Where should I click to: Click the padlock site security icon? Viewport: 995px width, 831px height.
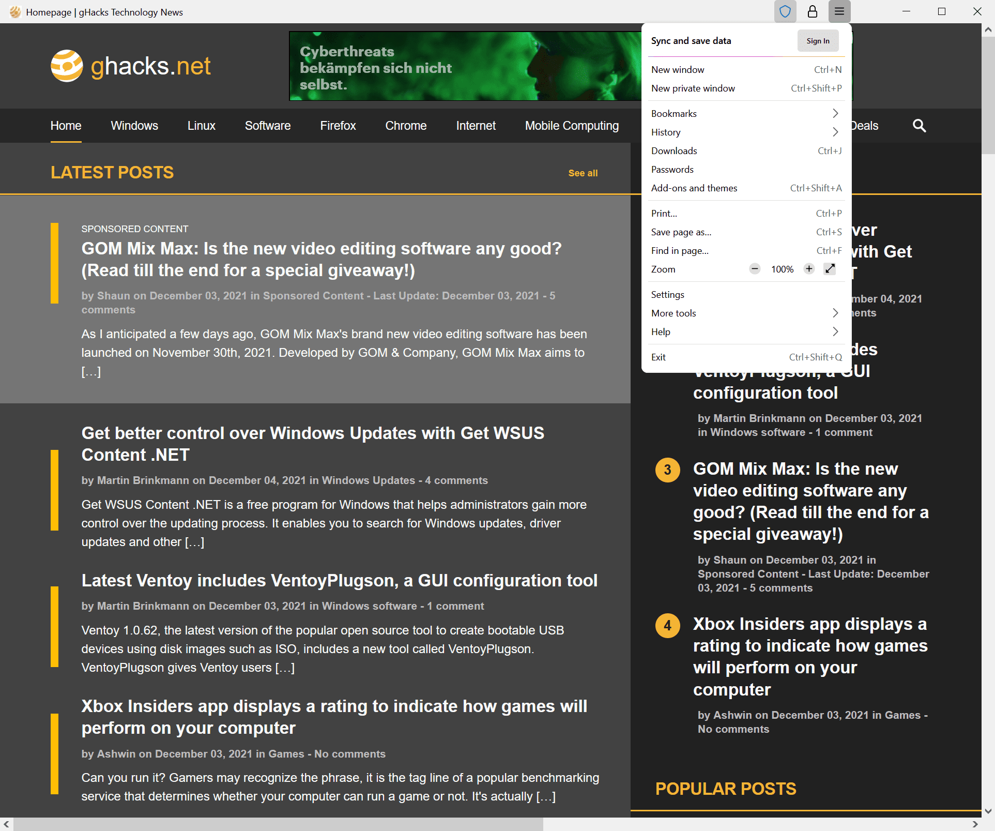tap(812, 11)
